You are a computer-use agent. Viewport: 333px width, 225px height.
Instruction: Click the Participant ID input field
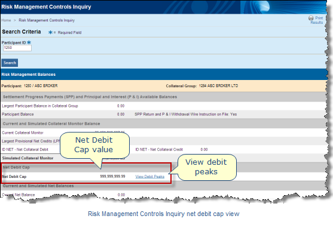pos(17,48)
